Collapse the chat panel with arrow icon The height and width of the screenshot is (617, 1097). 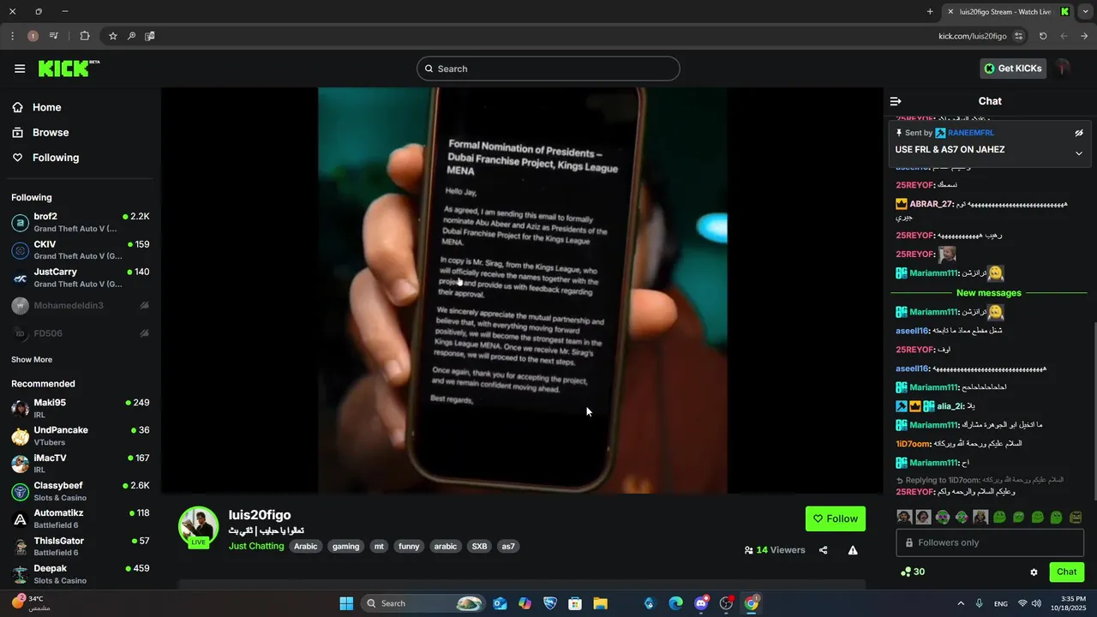pyautogui.click(x=896, y=101)
